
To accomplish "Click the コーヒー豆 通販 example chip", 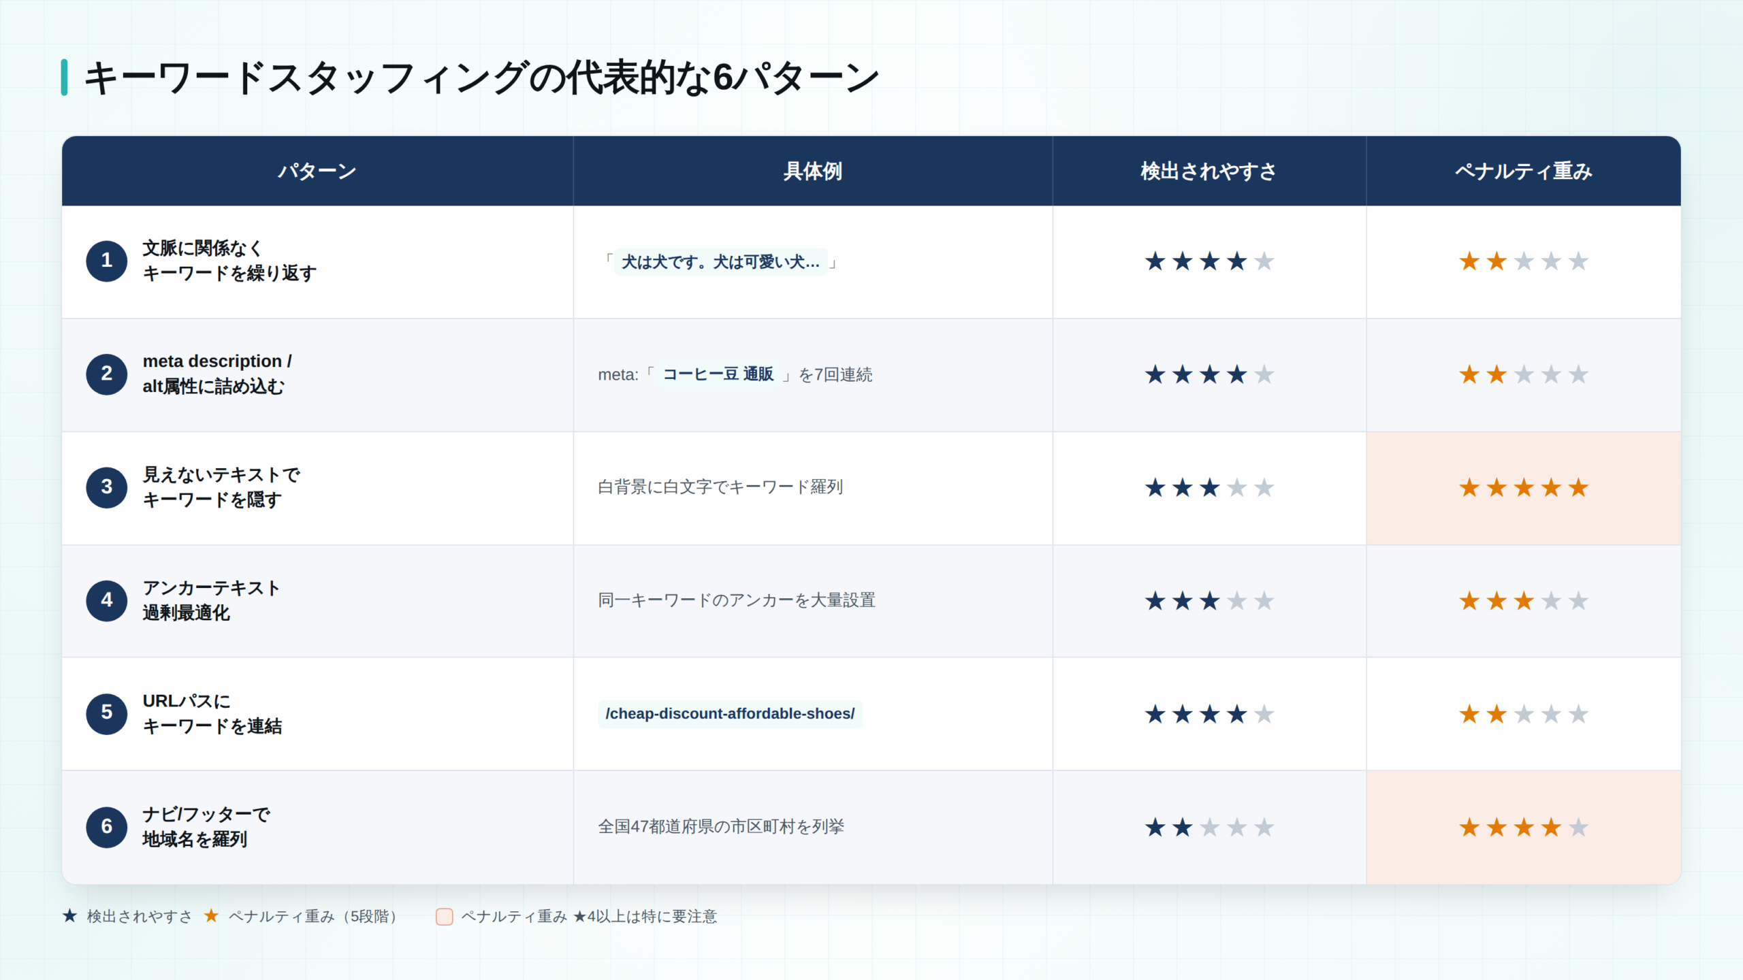I will point(718,374).
